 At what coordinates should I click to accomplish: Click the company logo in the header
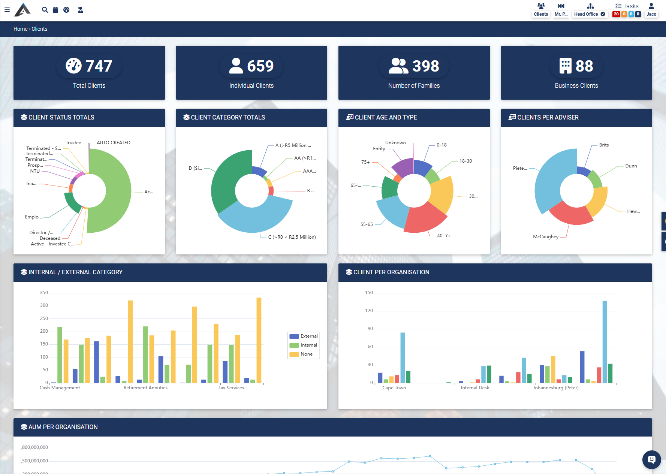(22, 10)
